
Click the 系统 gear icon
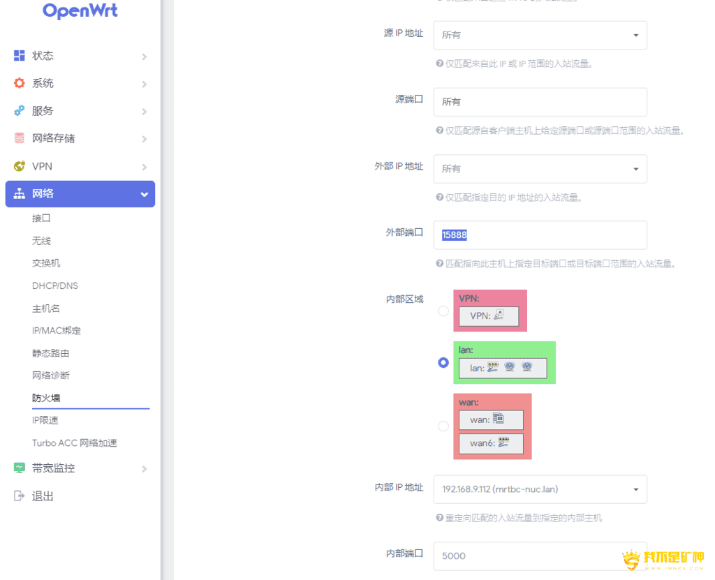[x=20, y=83]
